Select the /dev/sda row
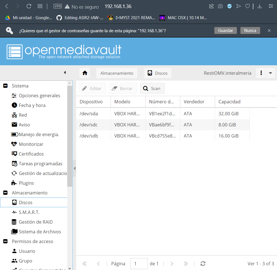The width and height of the screenshot is (277, 270). [163, 114]
